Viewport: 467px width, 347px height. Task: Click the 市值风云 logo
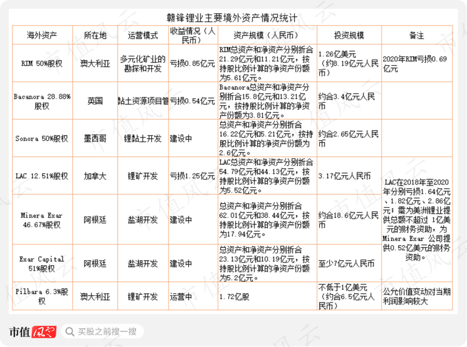[33, 332]
